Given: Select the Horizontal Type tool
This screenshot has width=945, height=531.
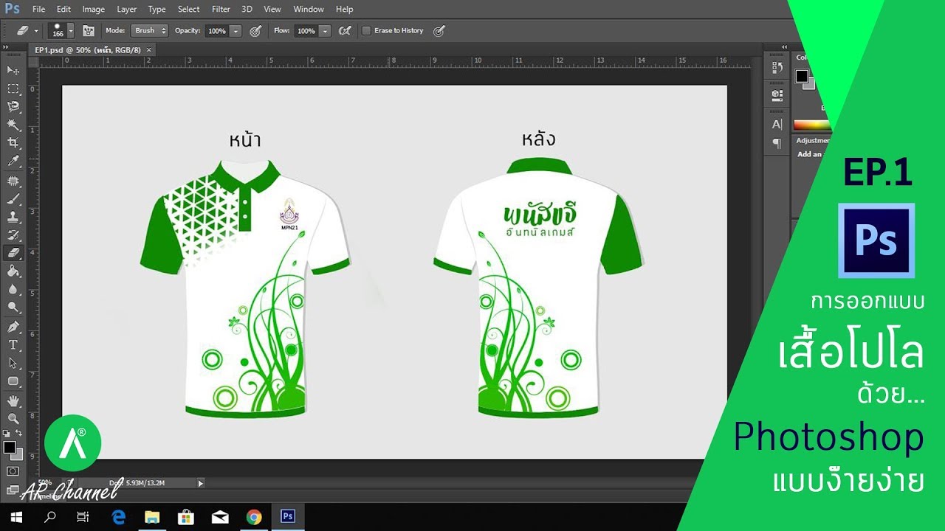Looking at the screenshot, I should point(13,345).
